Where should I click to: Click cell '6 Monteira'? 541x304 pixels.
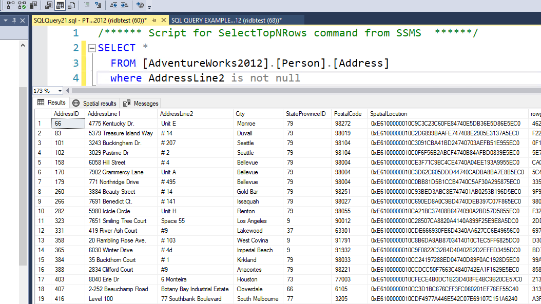pyautogui.click(x=195, y=279)
